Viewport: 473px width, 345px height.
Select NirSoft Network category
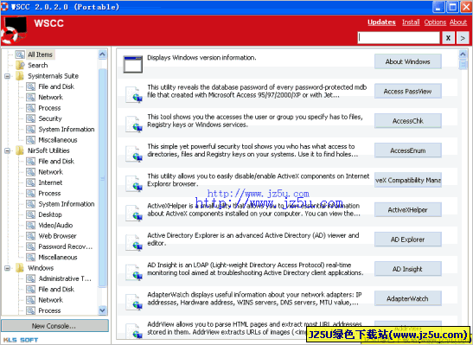pyautogui.click(x=51, y=172)
